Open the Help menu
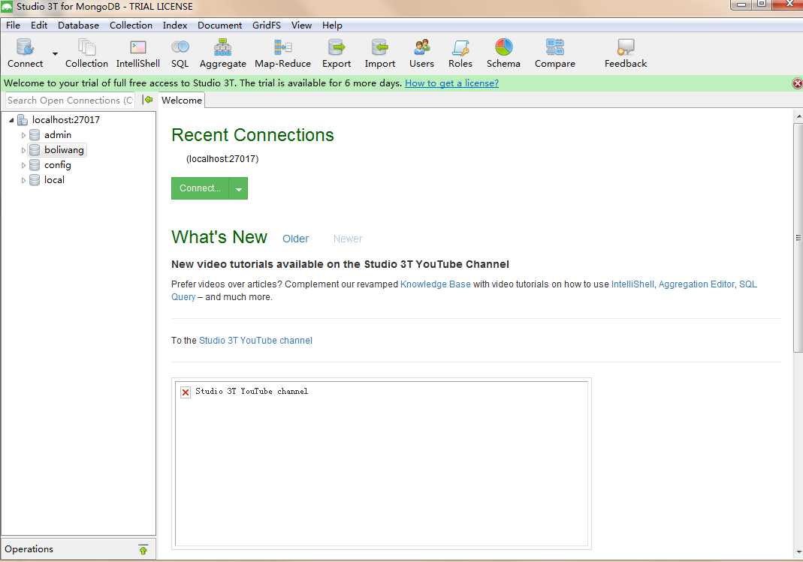 (332, 25)
